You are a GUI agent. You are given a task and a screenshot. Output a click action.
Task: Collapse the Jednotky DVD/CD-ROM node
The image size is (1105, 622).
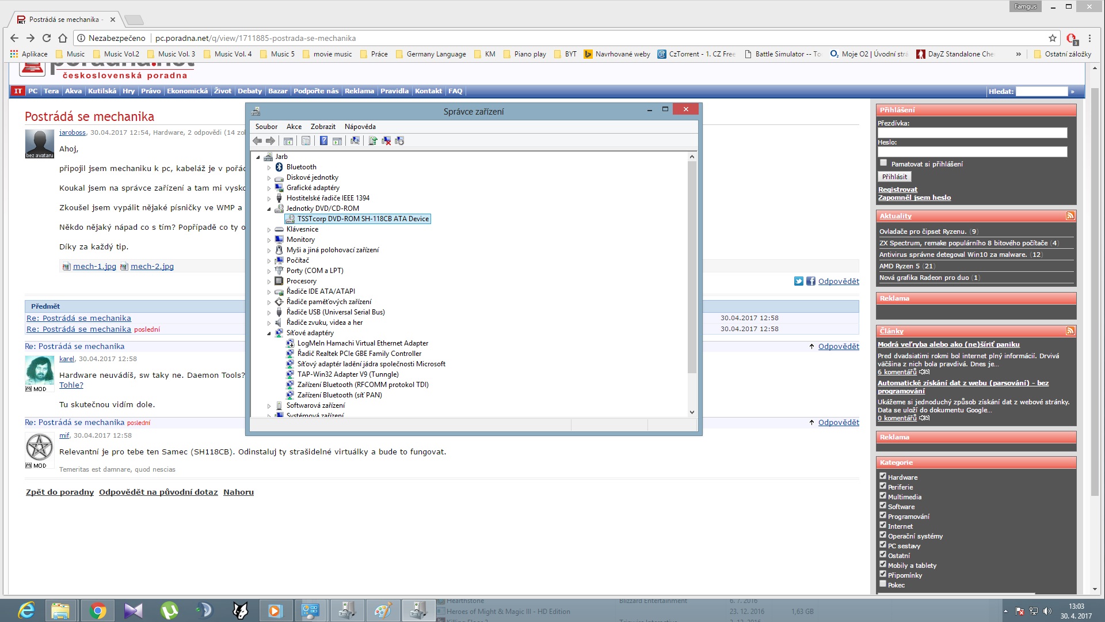point(269,209)
